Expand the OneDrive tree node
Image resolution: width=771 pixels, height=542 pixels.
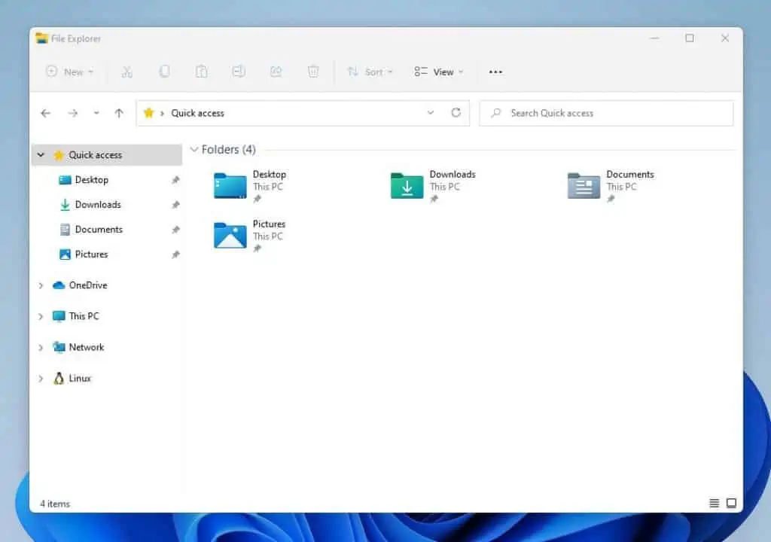pyautogui.click(x=41, y=286)
